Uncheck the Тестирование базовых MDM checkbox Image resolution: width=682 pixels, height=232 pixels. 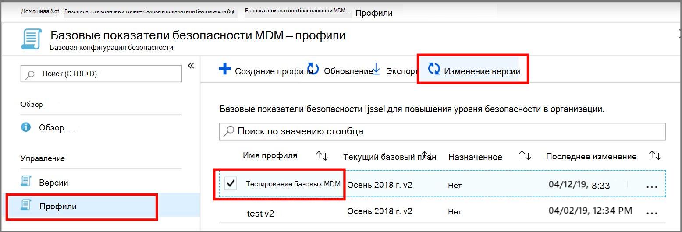231,184
